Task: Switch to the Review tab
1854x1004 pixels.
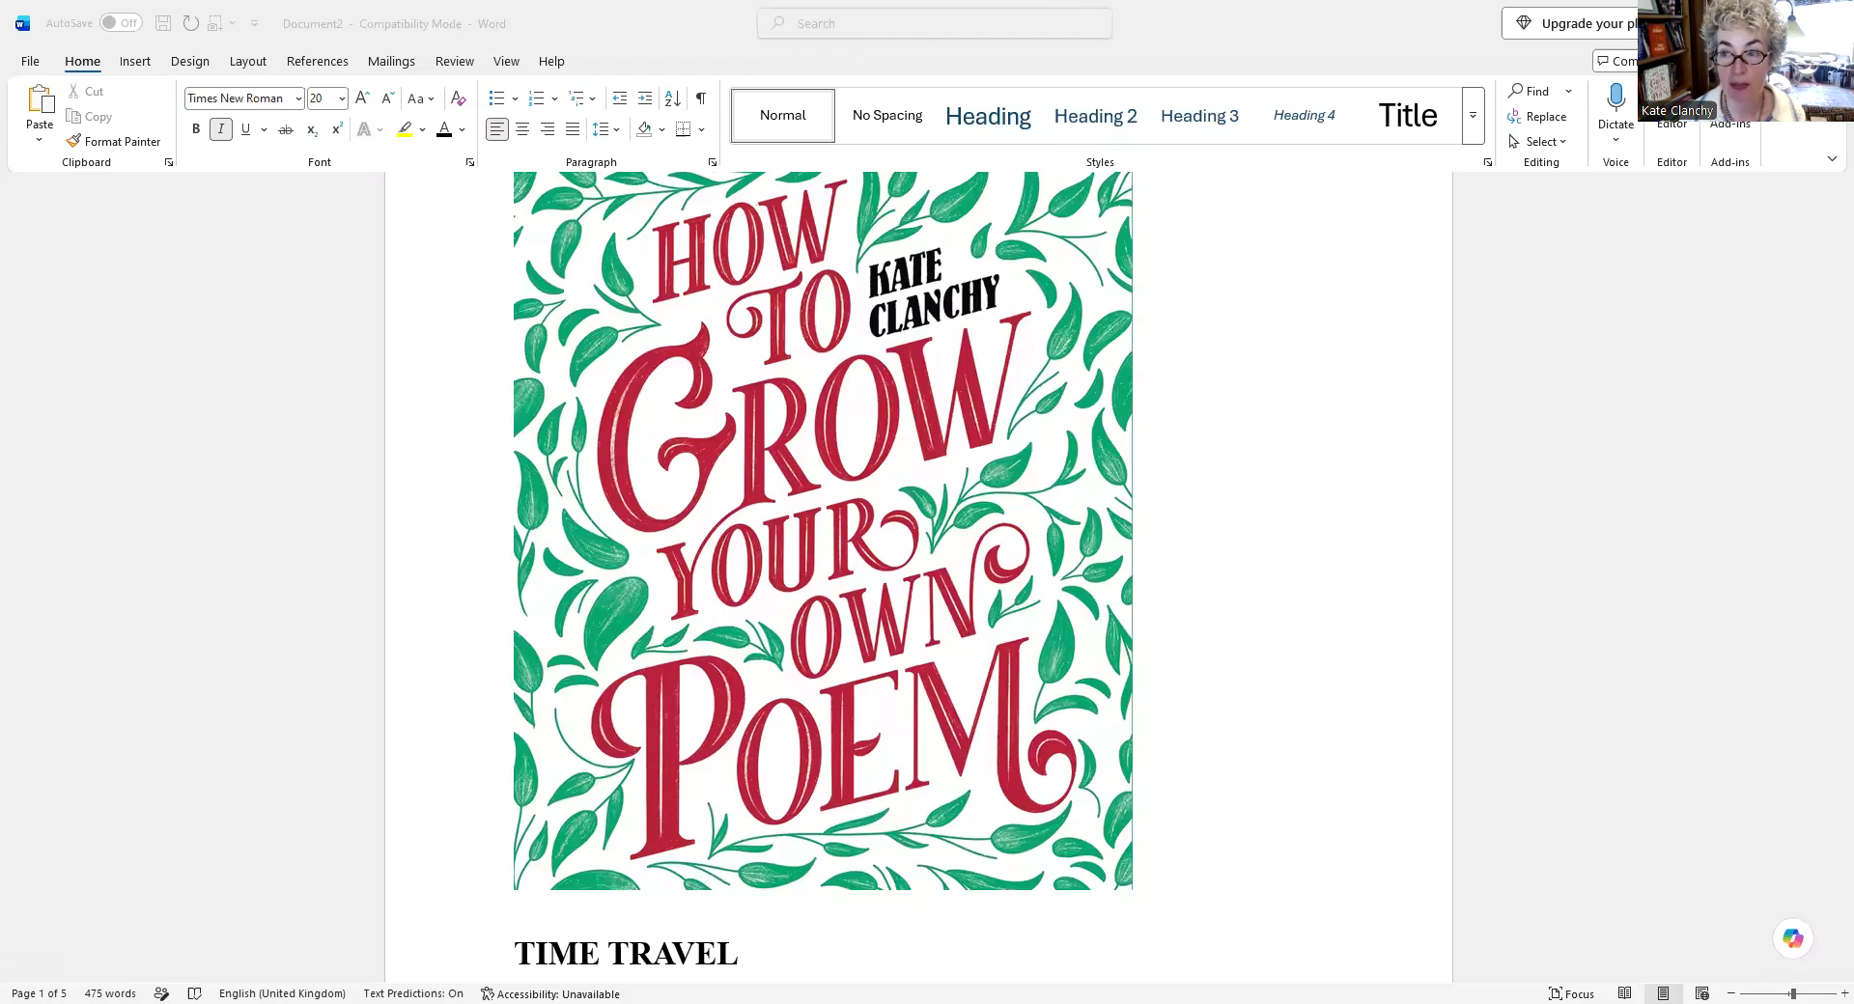Action: [x=455, y=61]
